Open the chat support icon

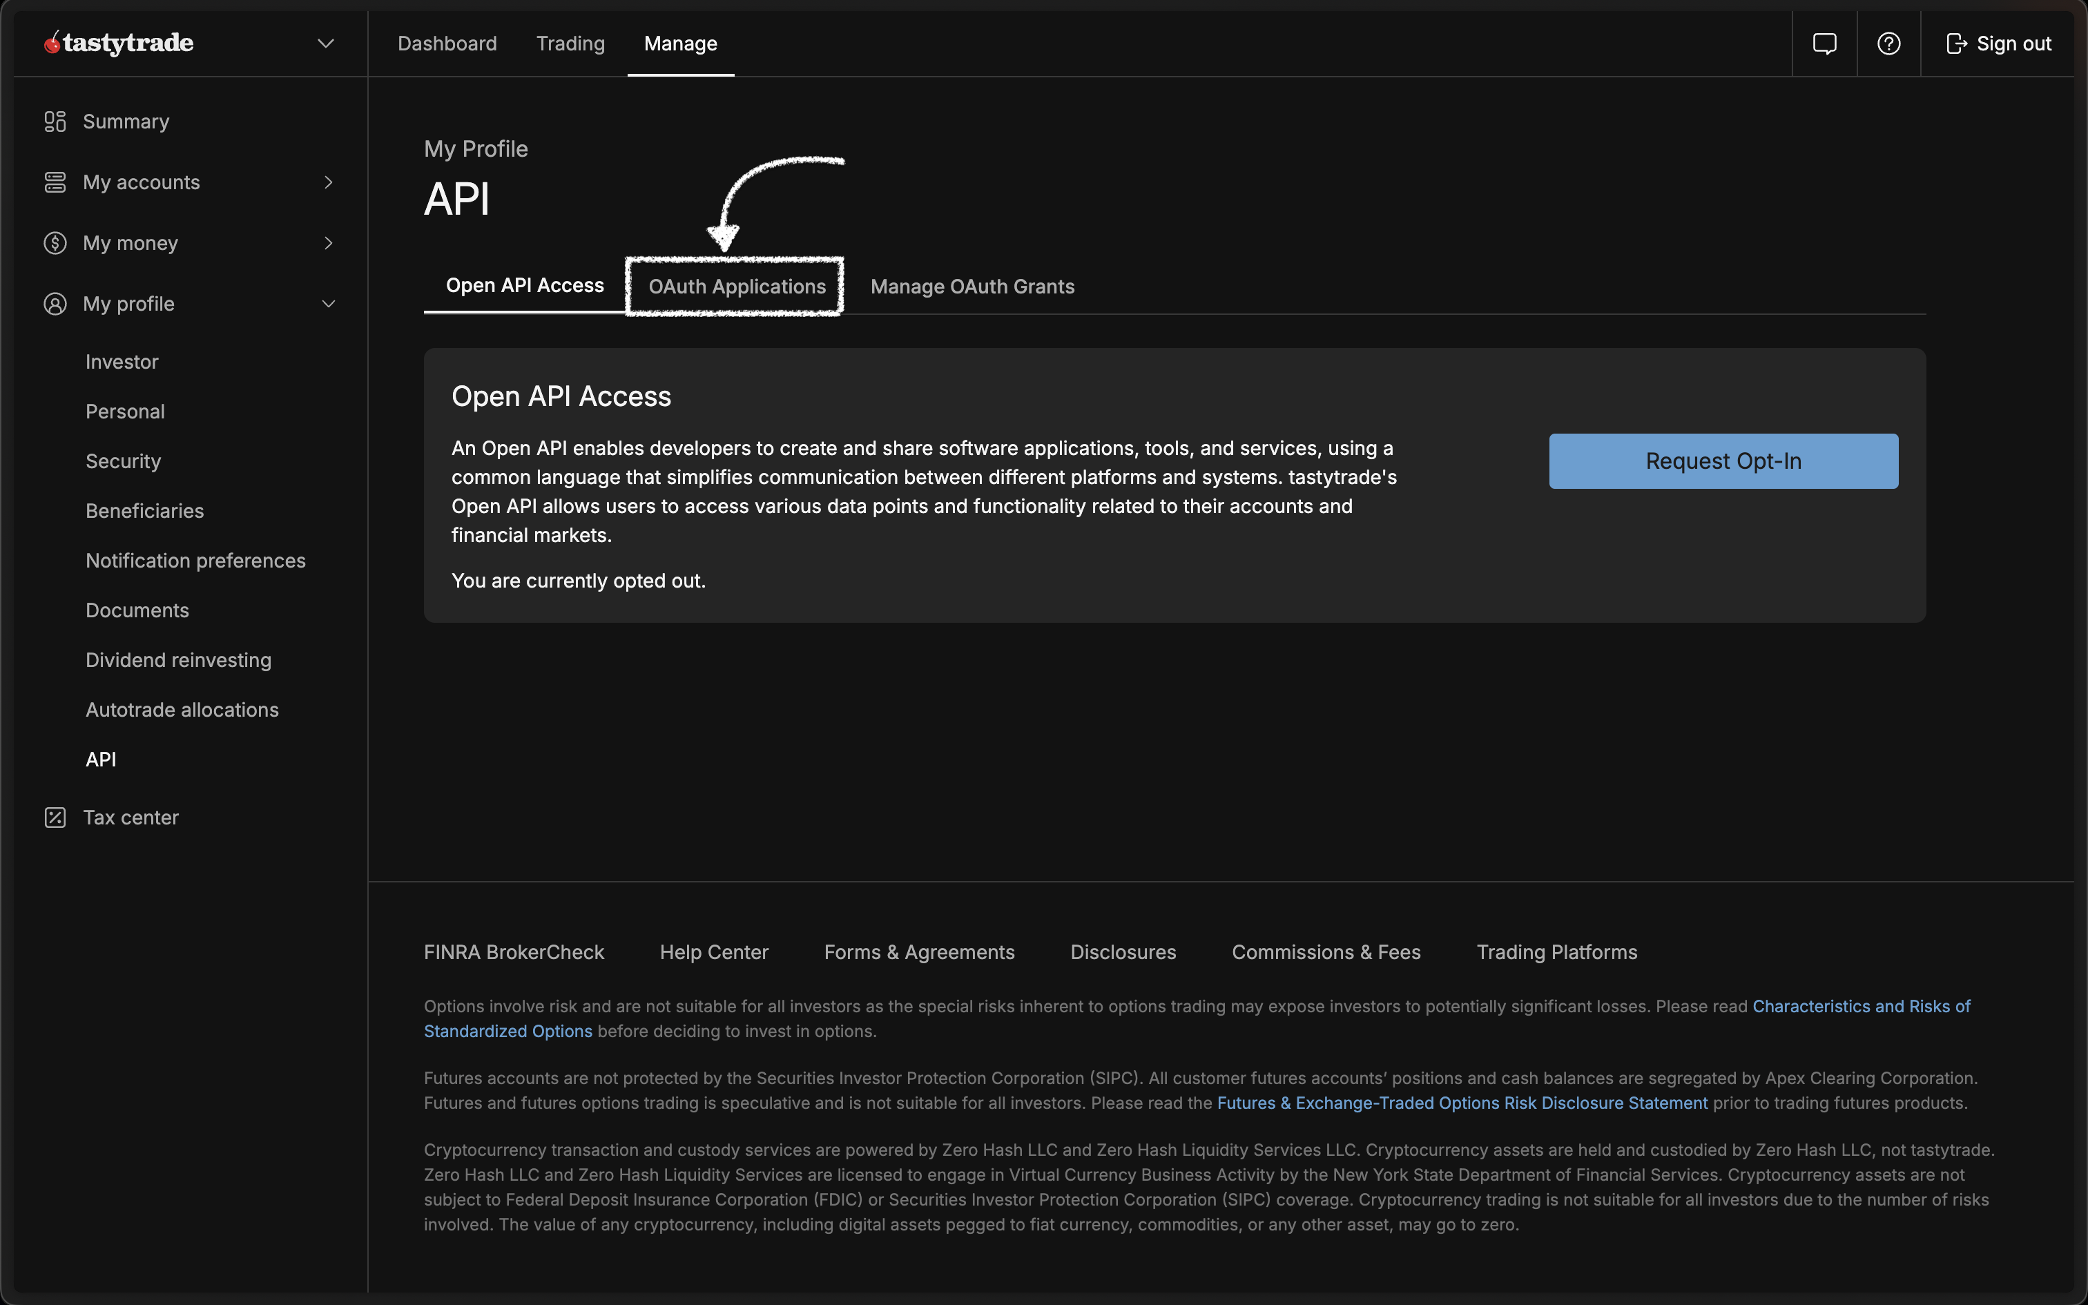[1826, 43]
